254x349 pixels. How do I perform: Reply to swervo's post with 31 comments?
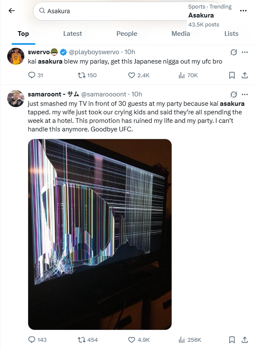coord(35,75)
